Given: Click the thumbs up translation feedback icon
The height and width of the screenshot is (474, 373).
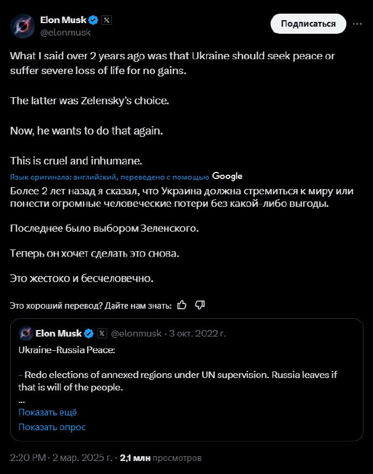Looking at the screenshot, I should tap(182, 305).
